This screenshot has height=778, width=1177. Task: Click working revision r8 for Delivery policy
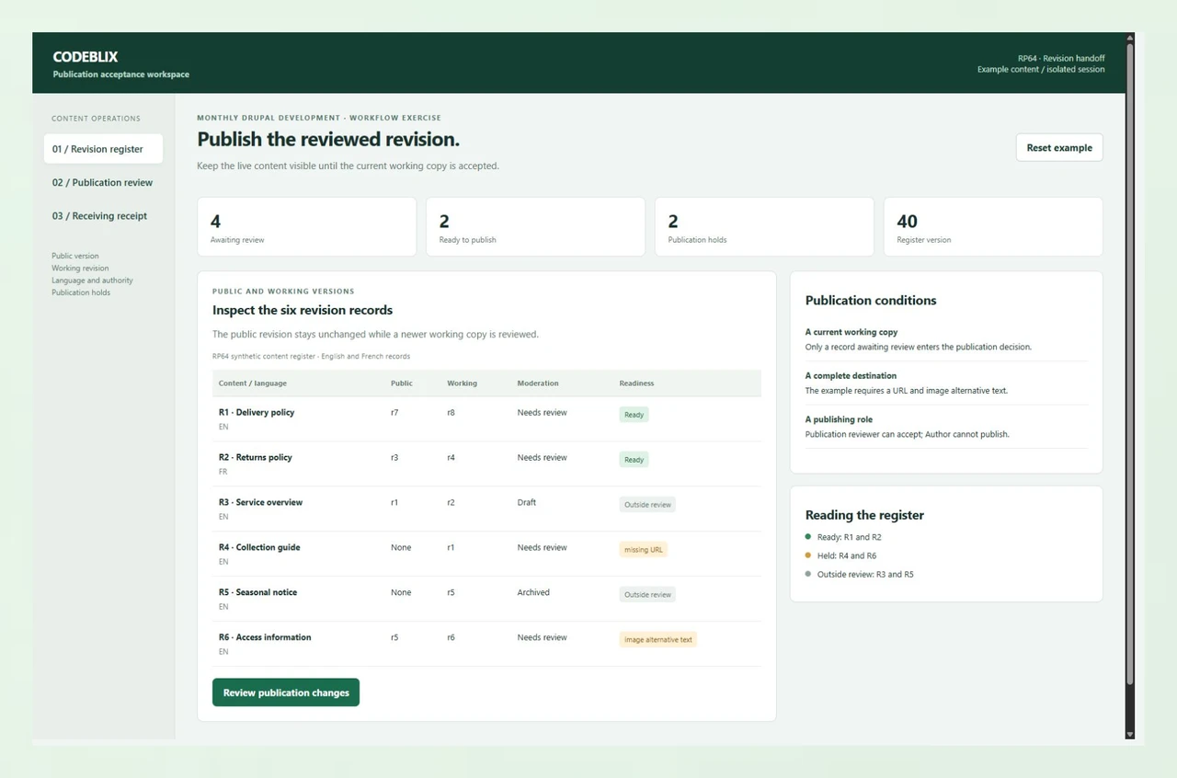(x=451, y=412)
